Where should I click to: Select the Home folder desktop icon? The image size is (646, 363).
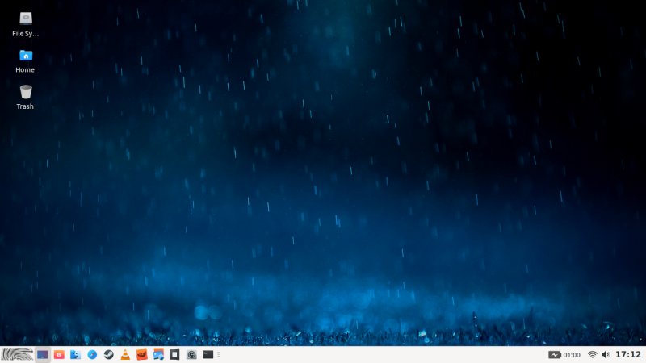[26, 55]
